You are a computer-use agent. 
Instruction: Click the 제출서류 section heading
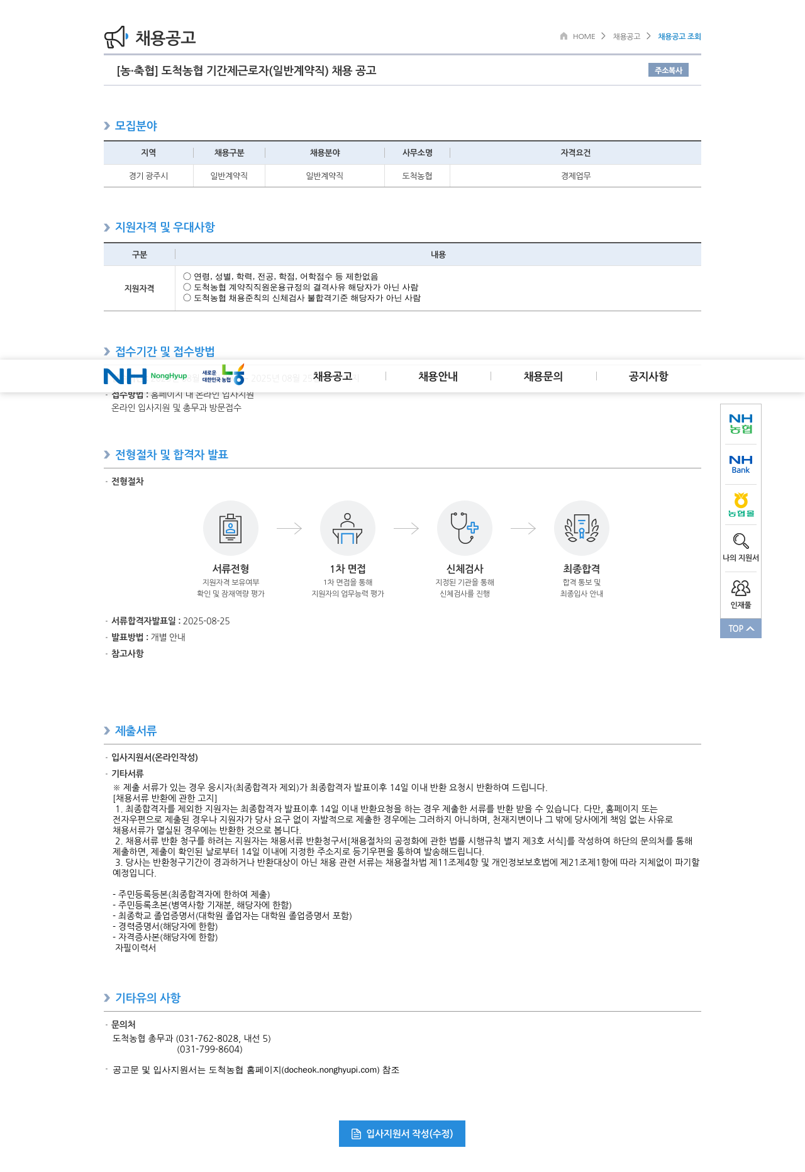tap(136, 731)
